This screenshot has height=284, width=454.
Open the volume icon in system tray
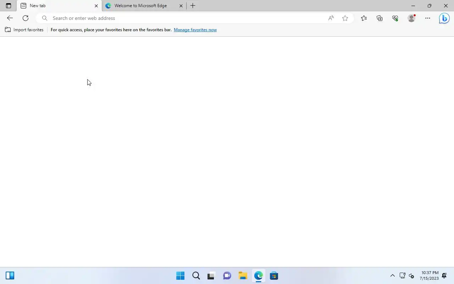click(x=411, y=276)
